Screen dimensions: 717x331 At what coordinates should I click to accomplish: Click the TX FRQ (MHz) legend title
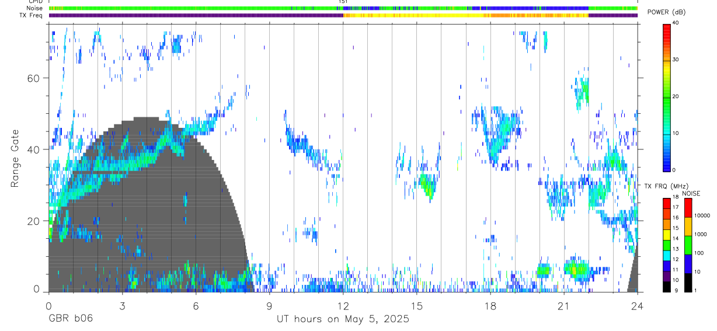pos(666,186)
